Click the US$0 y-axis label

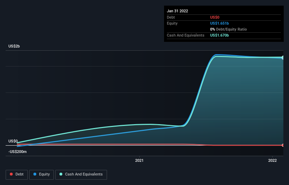tap(13, 141)
